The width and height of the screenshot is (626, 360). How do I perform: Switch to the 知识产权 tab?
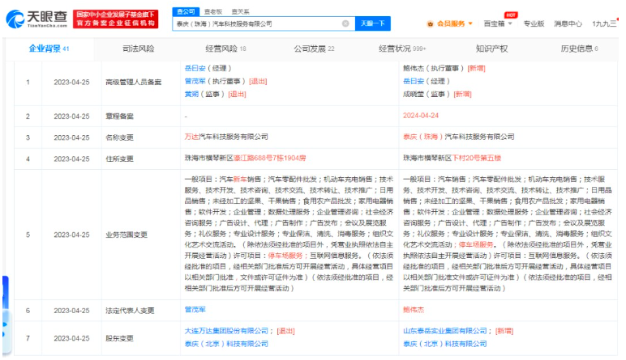pos(491,49)
